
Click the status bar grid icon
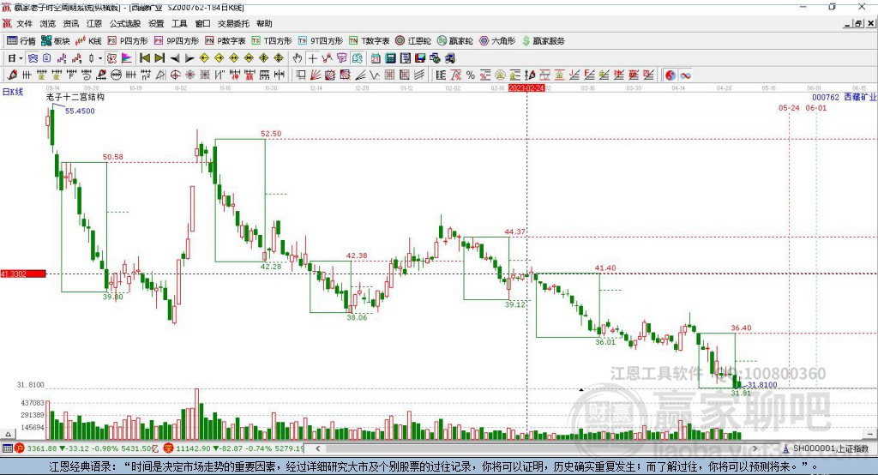[x=7, y=448]
